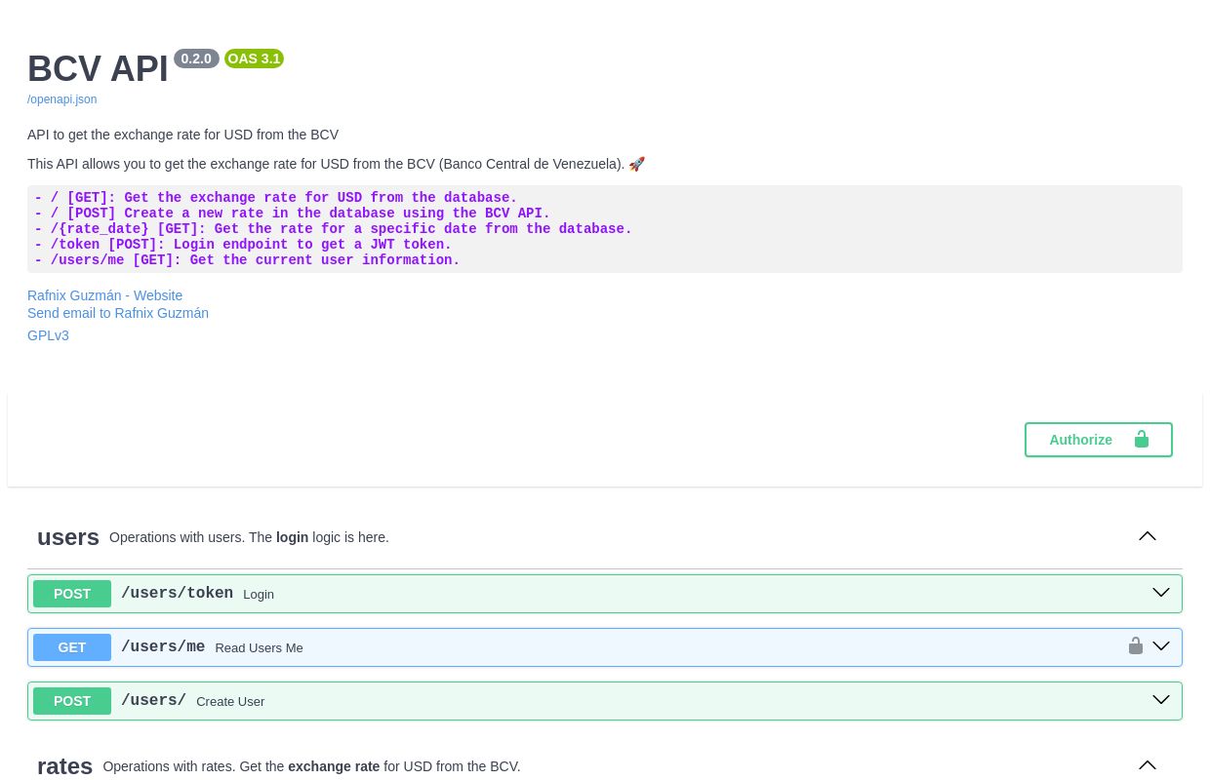Click the POST badge for /users/token

tap(72, 594)
